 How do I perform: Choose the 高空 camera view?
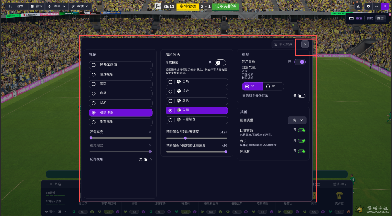click(121, 84)
